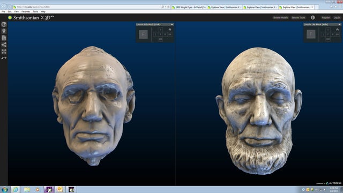This screenshot has height=193, width=343.
Task: Open the File menu
Action: [x=3, y=12]
